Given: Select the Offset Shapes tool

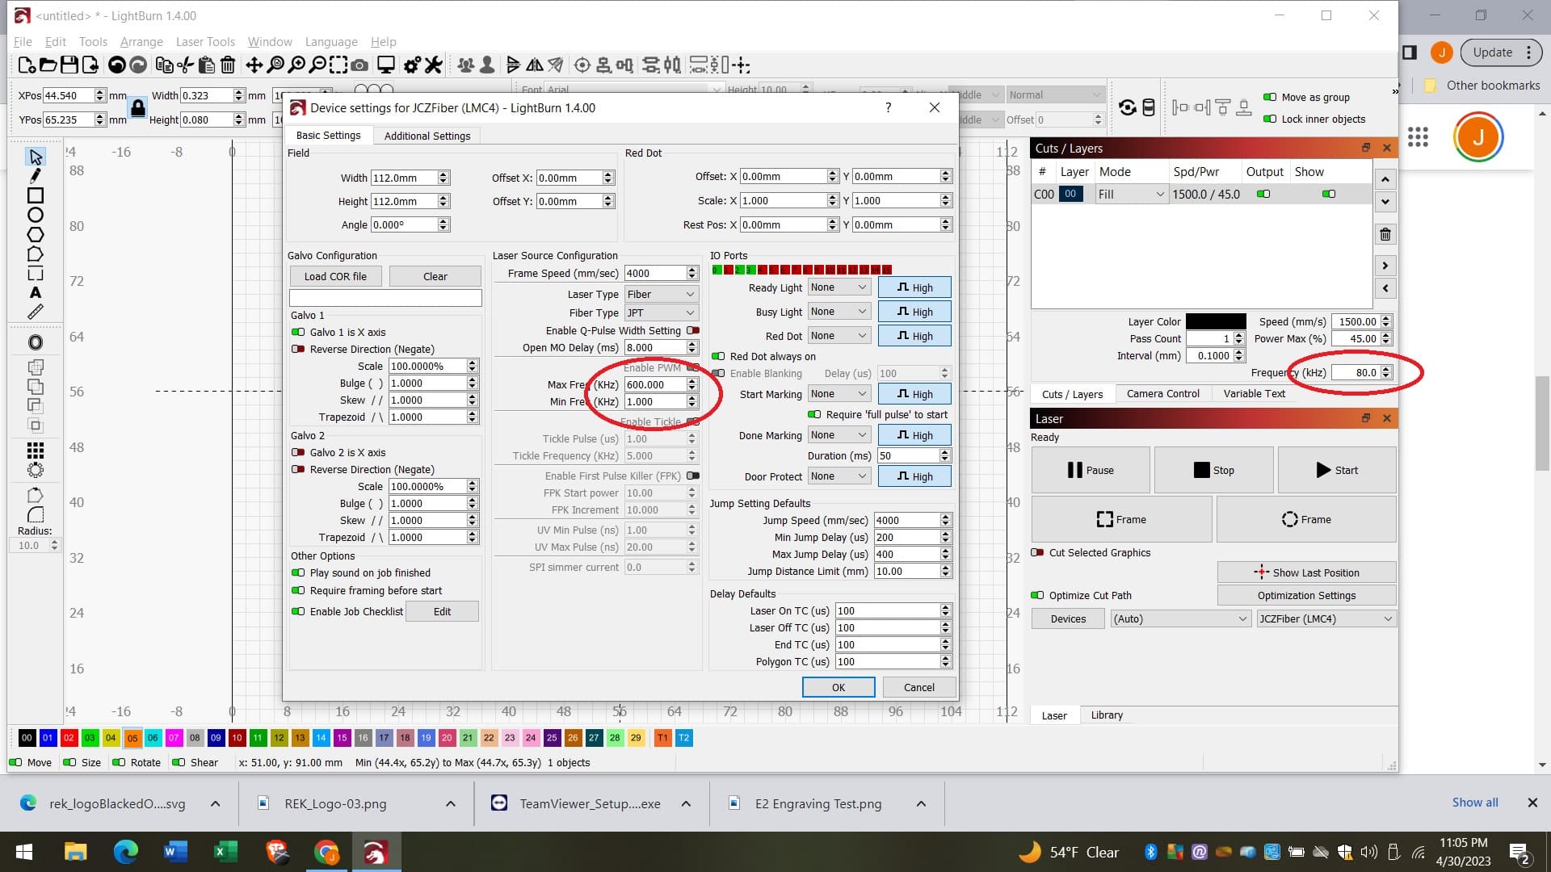Looking at the screenshot, I should [x=35, y=342].
